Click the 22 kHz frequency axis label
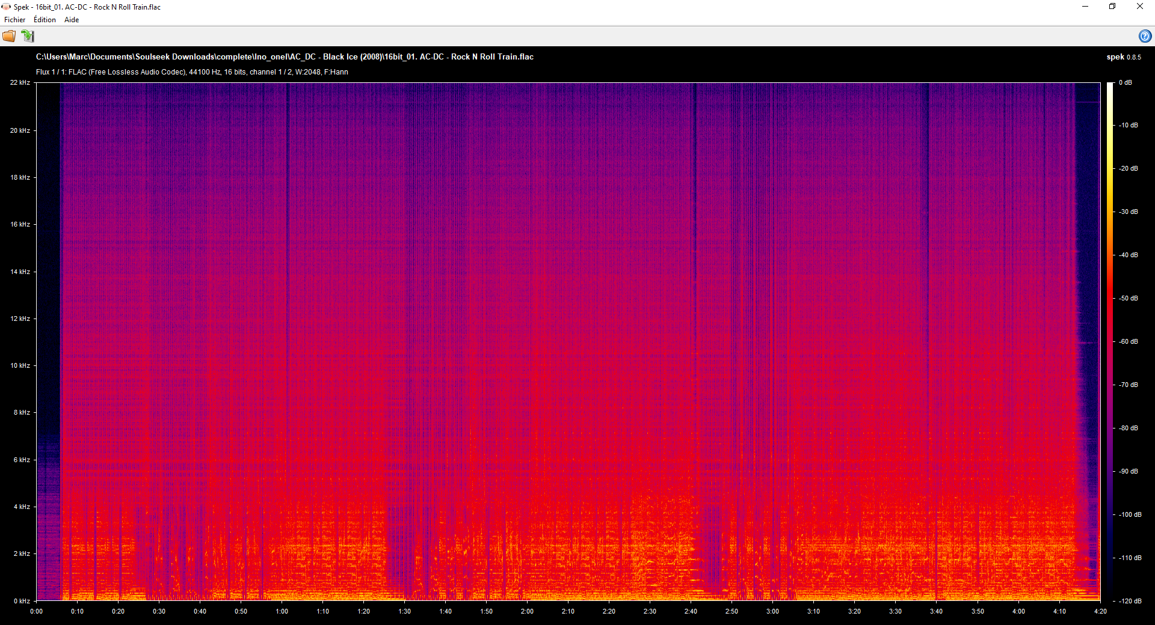This screenshot has width=1155, height=625. coord(20,83)
